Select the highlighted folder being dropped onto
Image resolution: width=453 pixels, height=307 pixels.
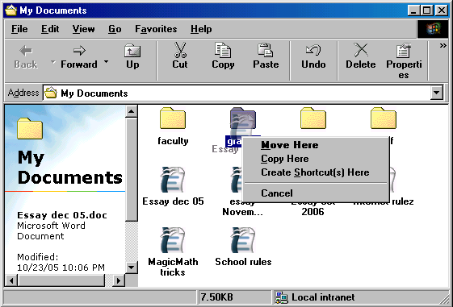[x=243, y=118]
